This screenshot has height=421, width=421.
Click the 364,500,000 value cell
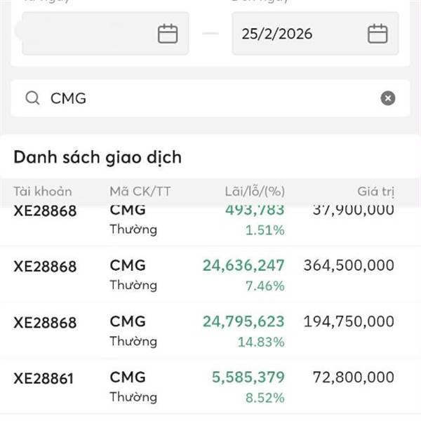(349, 265)
